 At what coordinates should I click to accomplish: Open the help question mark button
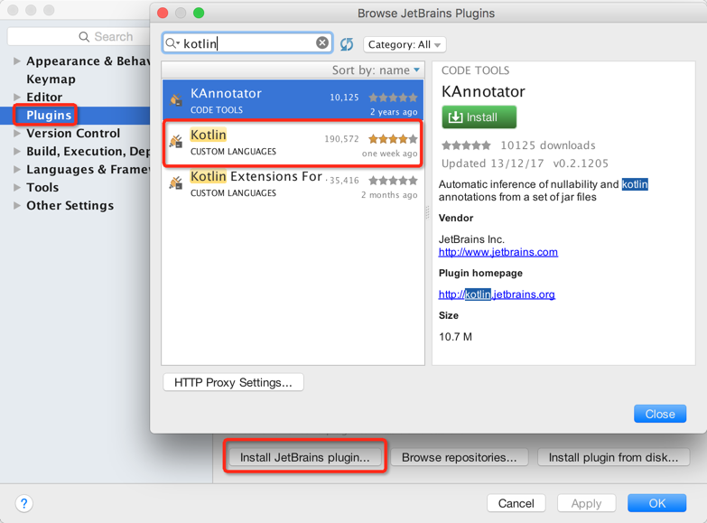pos(23,503)
